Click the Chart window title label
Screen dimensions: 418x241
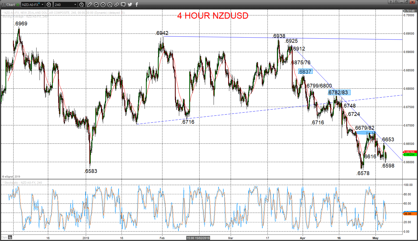point(11,5)
